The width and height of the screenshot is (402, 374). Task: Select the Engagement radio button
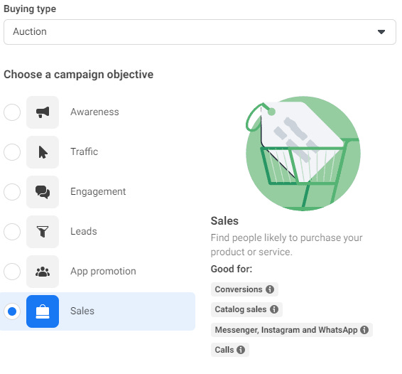(x=12, y=192)
